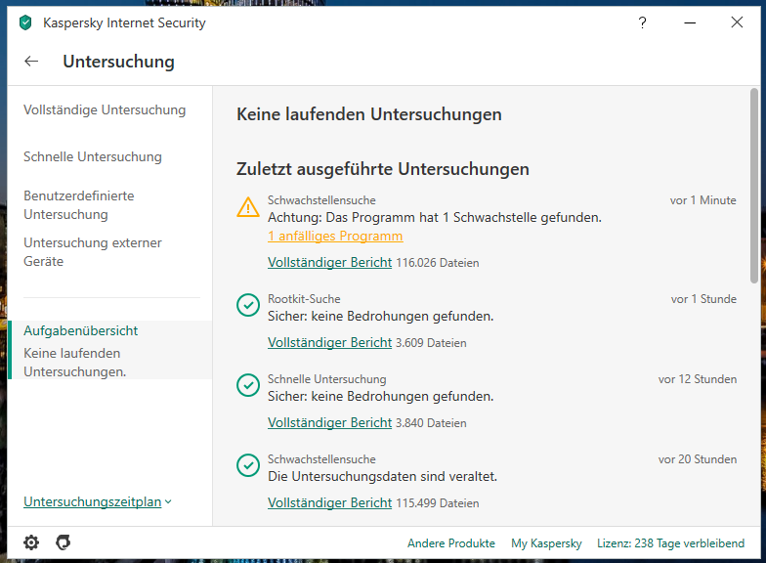Click the My Kaspersky link

(x=546, y=543)
